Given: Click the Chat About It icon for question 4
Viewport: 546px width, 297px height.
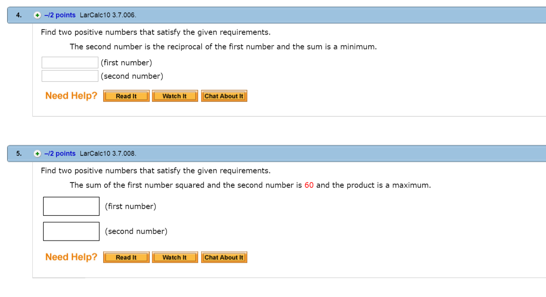Looking at the screenshot, I should click(x=223, y=96).
